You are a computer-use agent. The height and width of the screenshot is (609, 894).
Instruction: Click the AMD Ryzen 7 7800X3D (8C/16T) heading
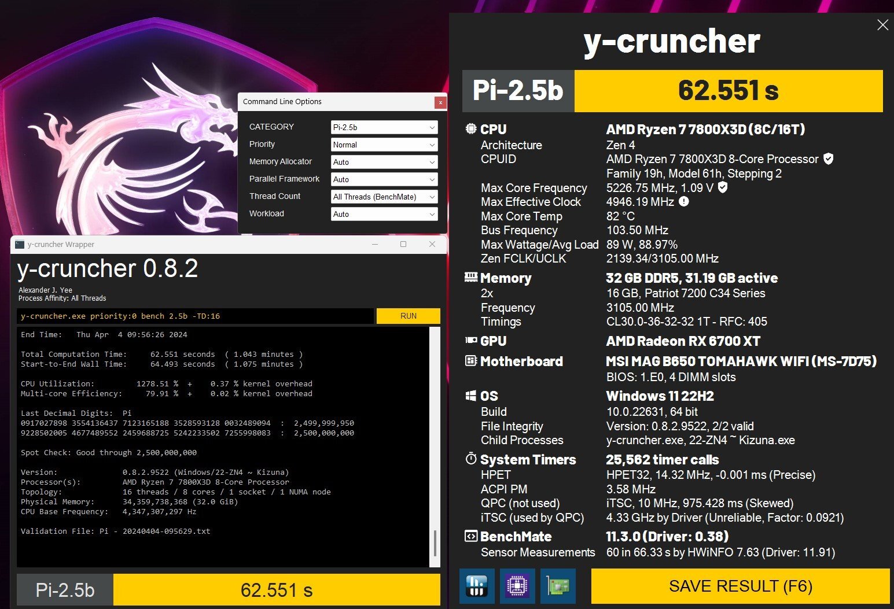pyautogui.click(x=705, y=129)
